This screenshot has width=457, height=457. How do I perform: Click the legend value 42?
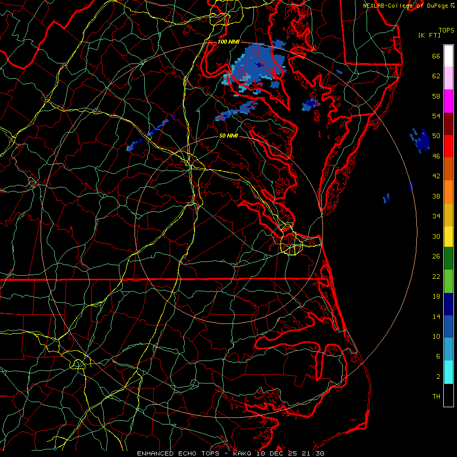point(436,176)
